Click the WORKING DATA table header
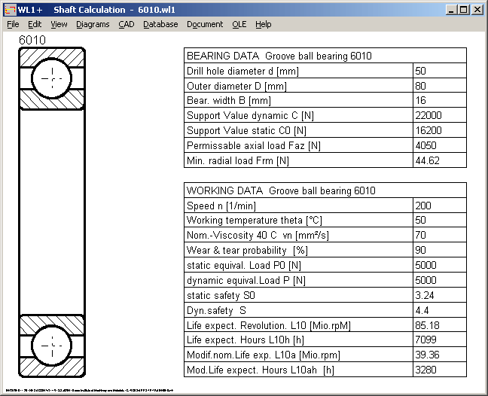 pos(325,190)
